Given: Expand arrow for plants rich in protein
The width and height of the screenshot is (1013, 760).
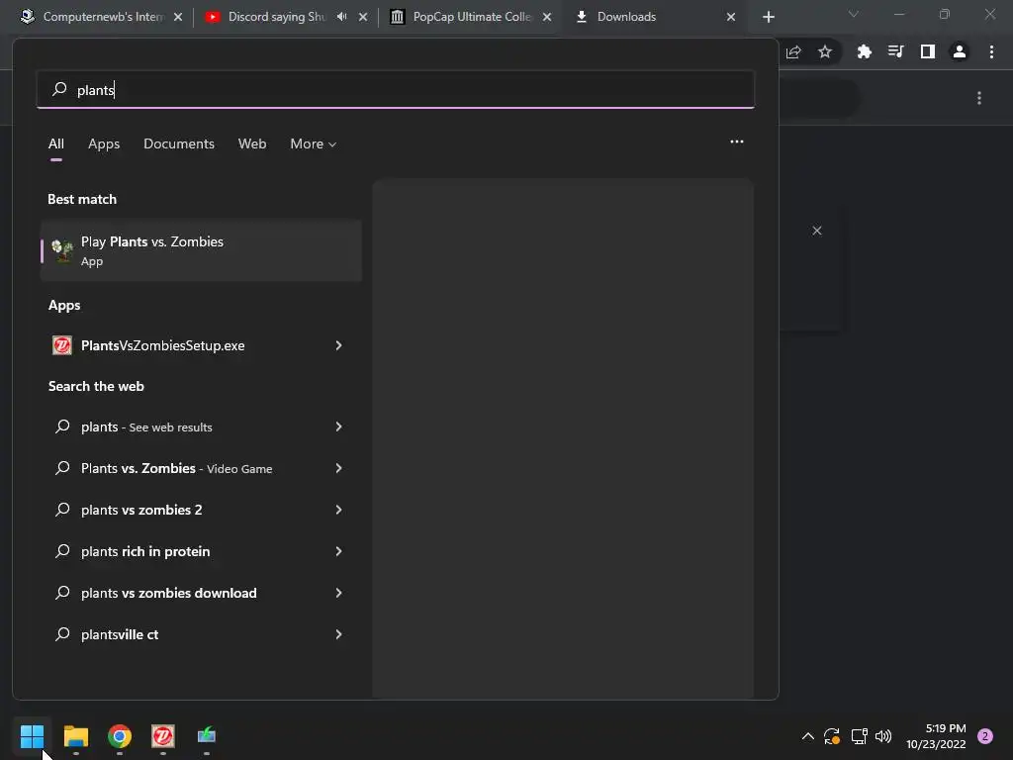Looking at the screenshot, I should click(x=338, y=551).
